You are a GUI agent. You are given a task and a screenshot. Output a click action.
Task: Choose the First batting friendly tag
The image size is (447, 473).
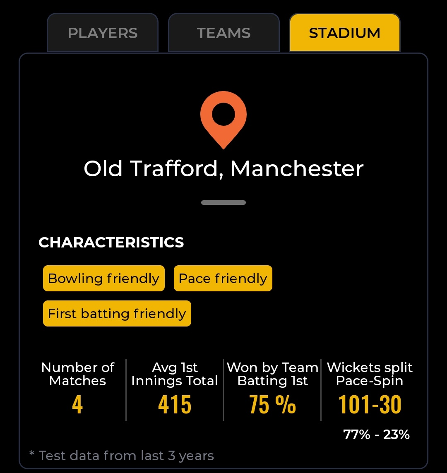click(117, 314)
